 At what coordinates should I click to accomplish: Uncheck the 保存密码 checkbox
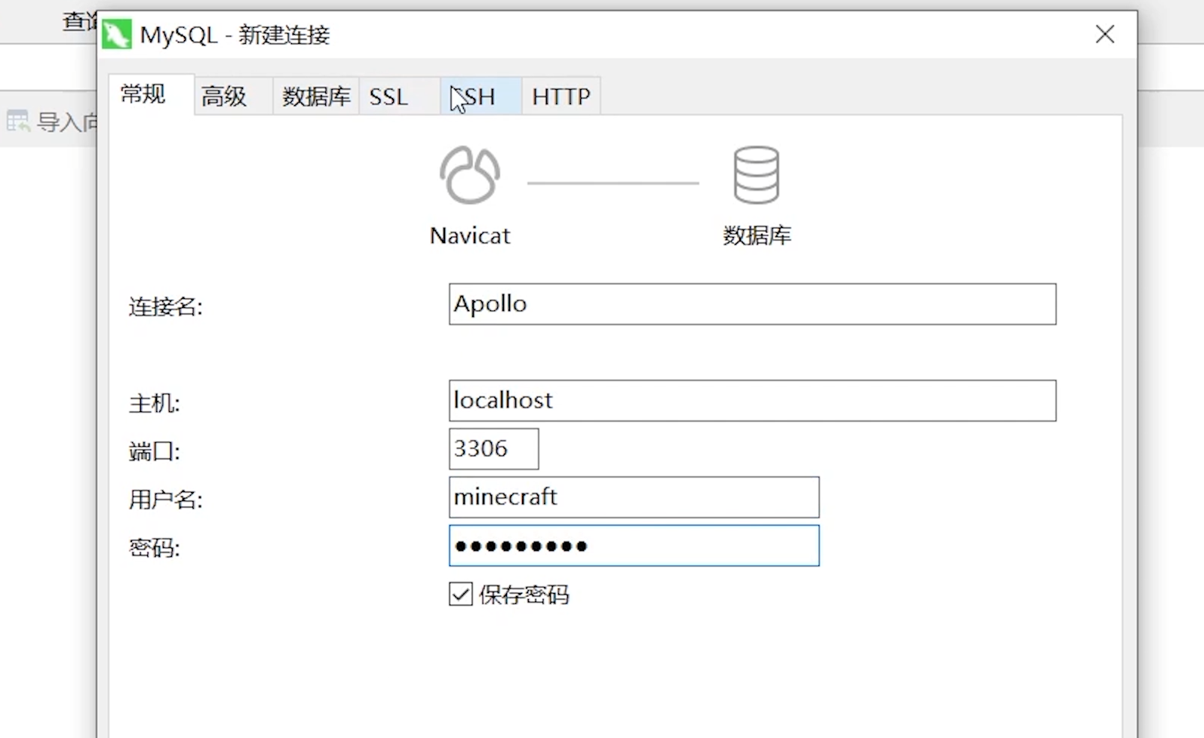click(x=461, y=595)
